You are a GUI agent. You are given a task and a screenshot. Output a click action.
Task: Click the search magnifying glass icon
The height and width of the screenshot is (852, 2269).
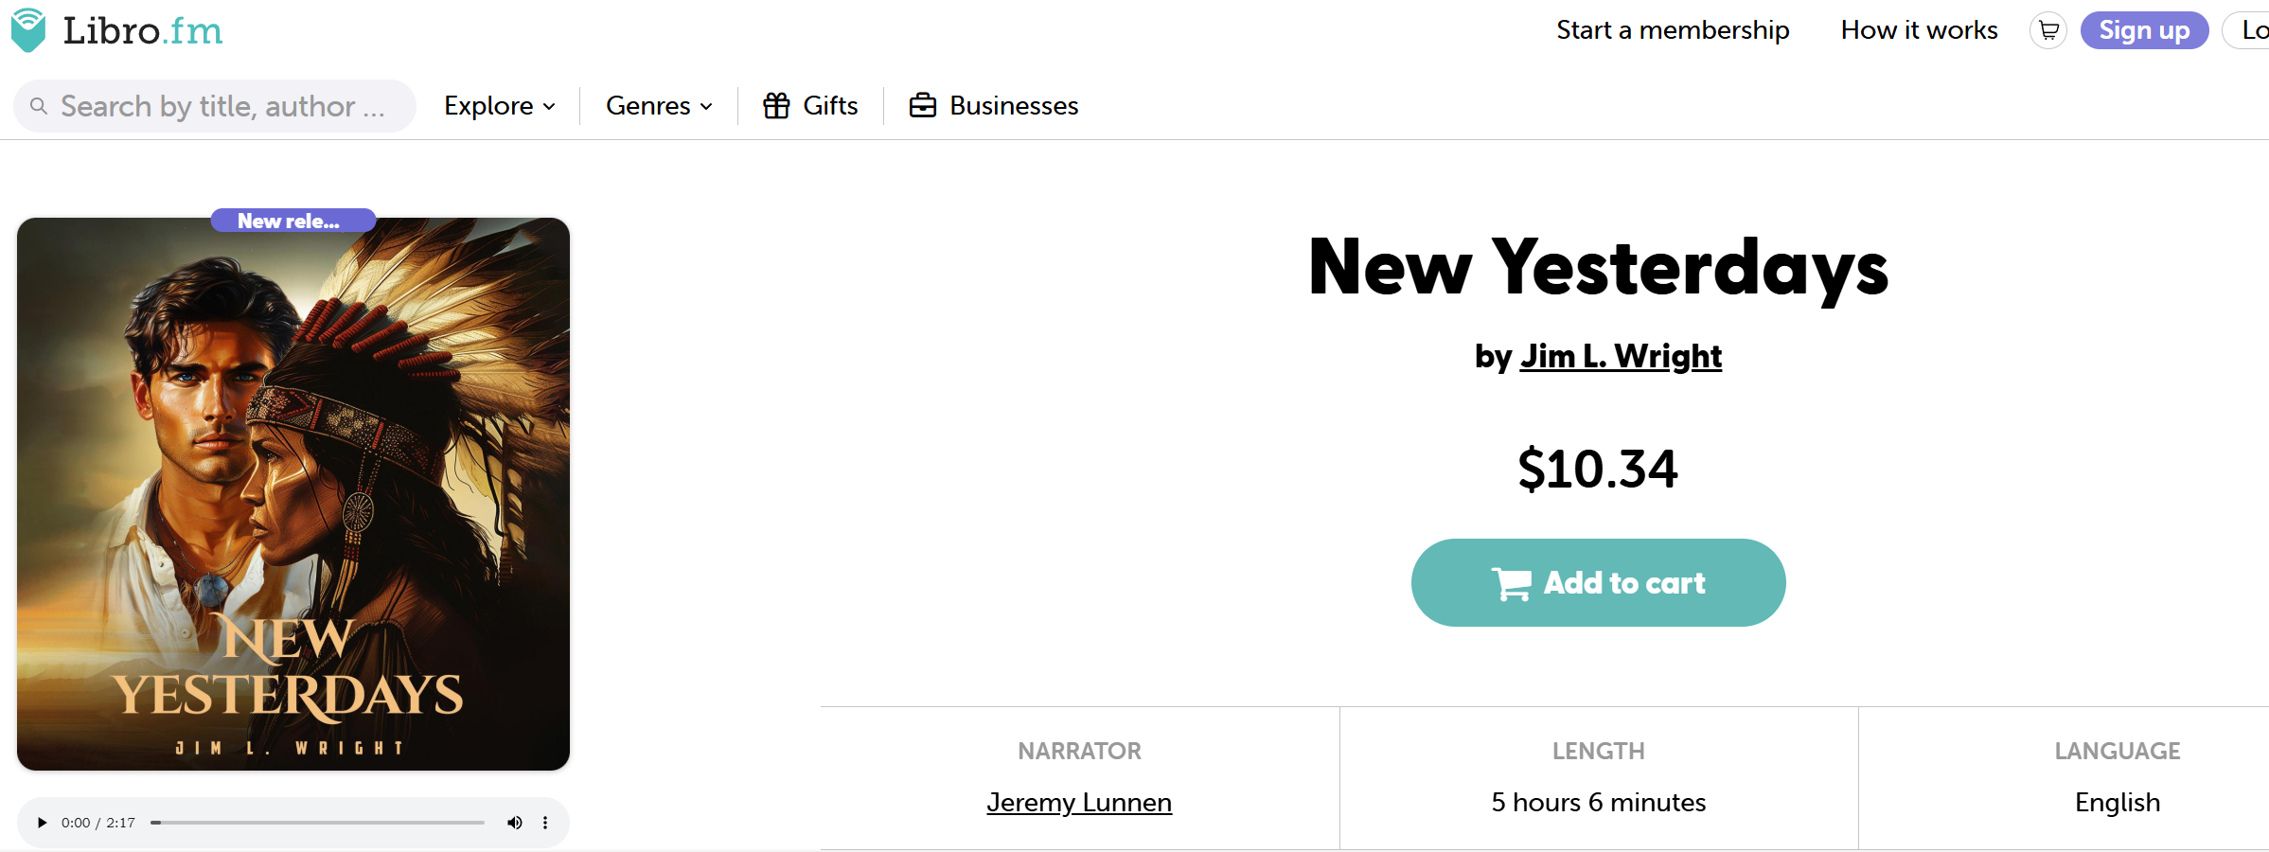click(39, 106)
